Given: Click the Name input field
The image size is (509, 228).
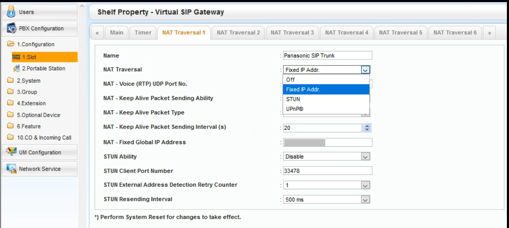Looking at the screenshot, I should click(328, 55).
